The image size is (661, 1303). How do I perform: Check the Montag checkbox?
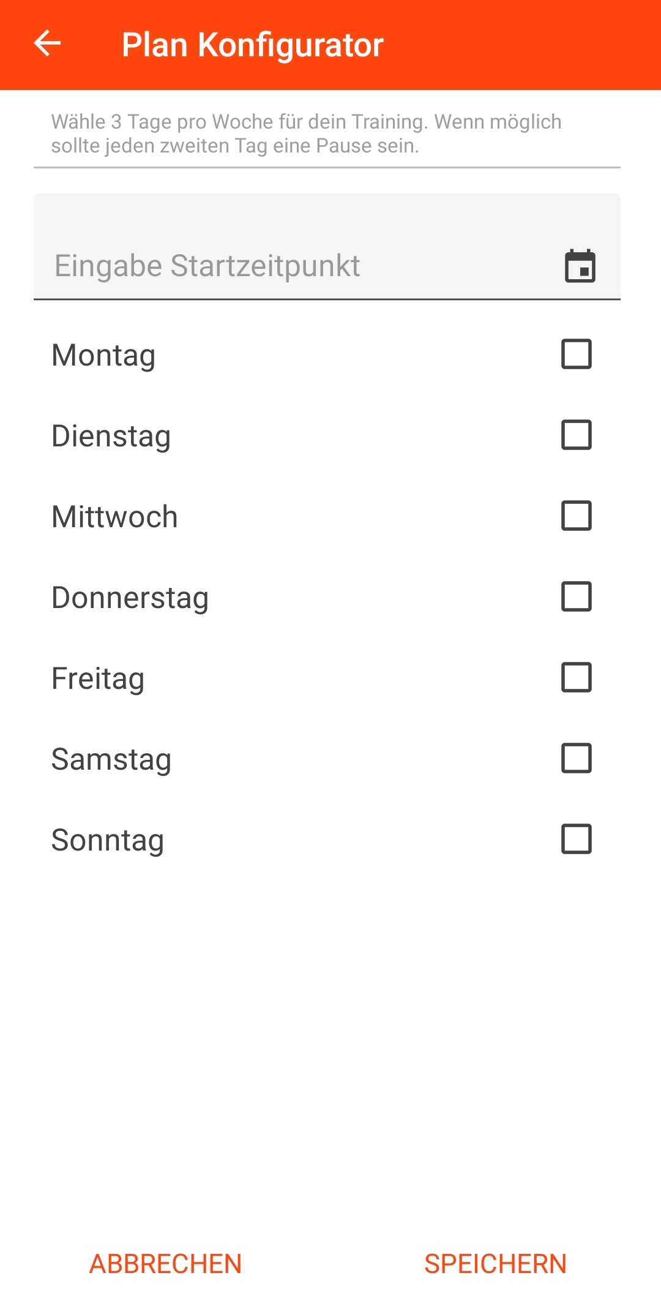(x=576, y=354)
